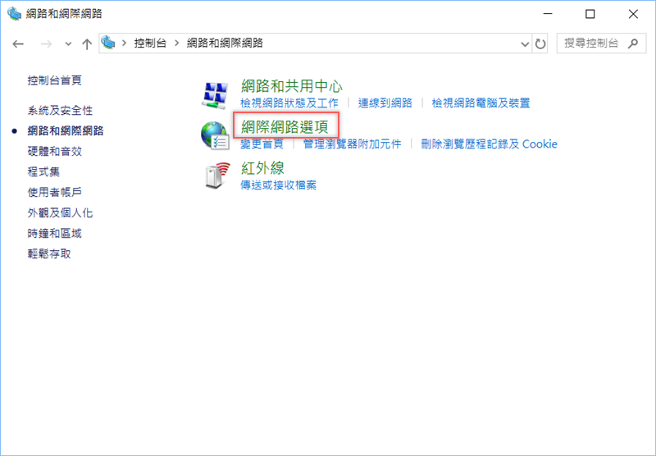This screenshot has width=656, height=456.
Task: Expand the address bar history dropdown
Action: pos(525,43)
